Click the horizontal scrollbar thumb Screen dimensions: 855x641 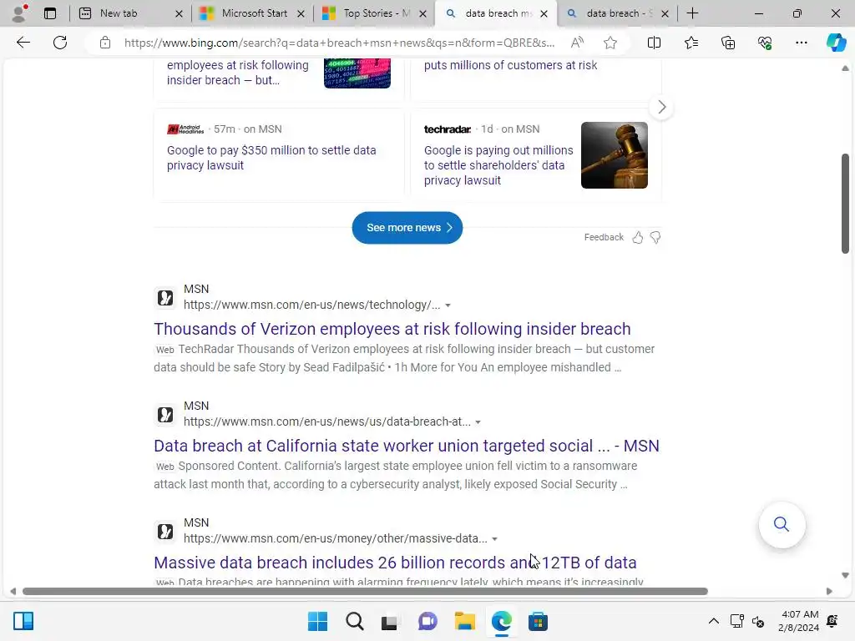365,592
